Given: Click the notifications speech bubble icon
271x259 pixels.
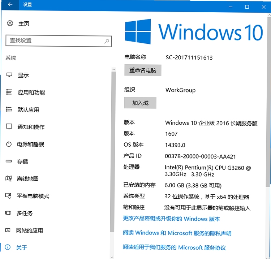Looking at the screenshot, I should tap(9, 127).
